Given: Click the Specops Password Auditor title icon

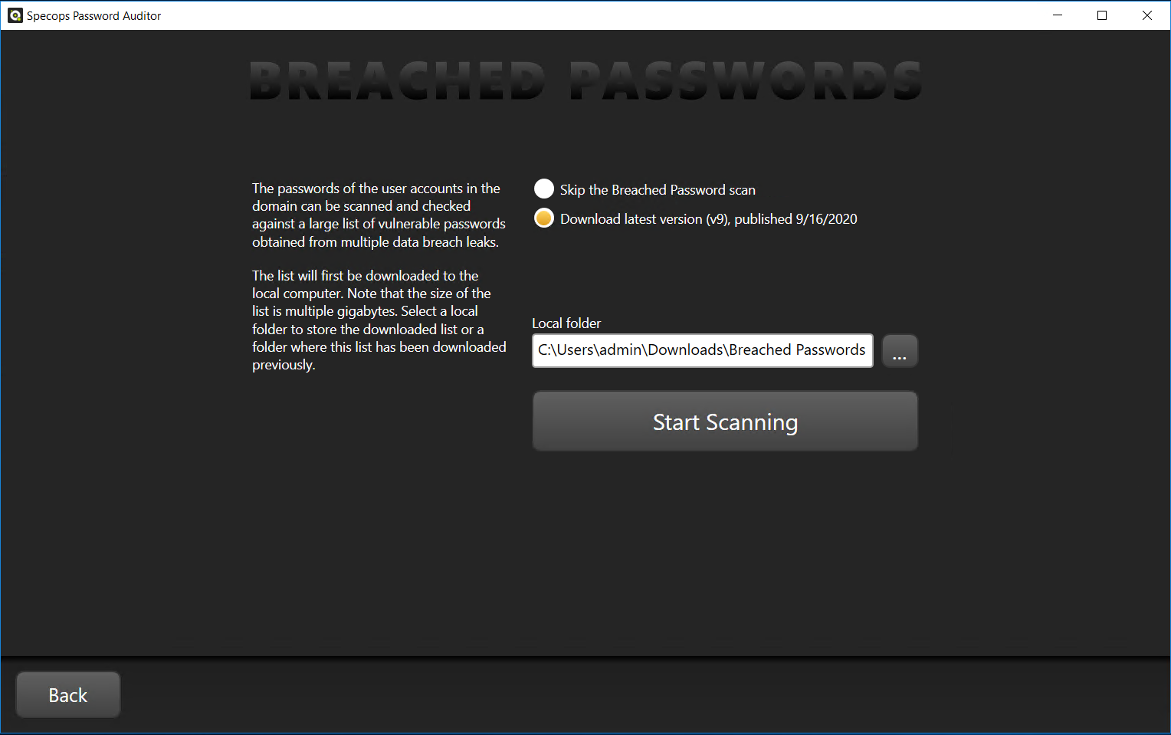Looking at the screenshot, I should 15,15.
